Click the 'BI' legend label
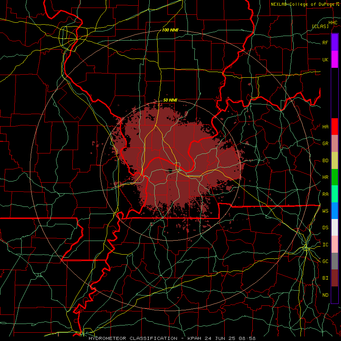Viewport: 341px width, 341px height. (x=325, y=278)
